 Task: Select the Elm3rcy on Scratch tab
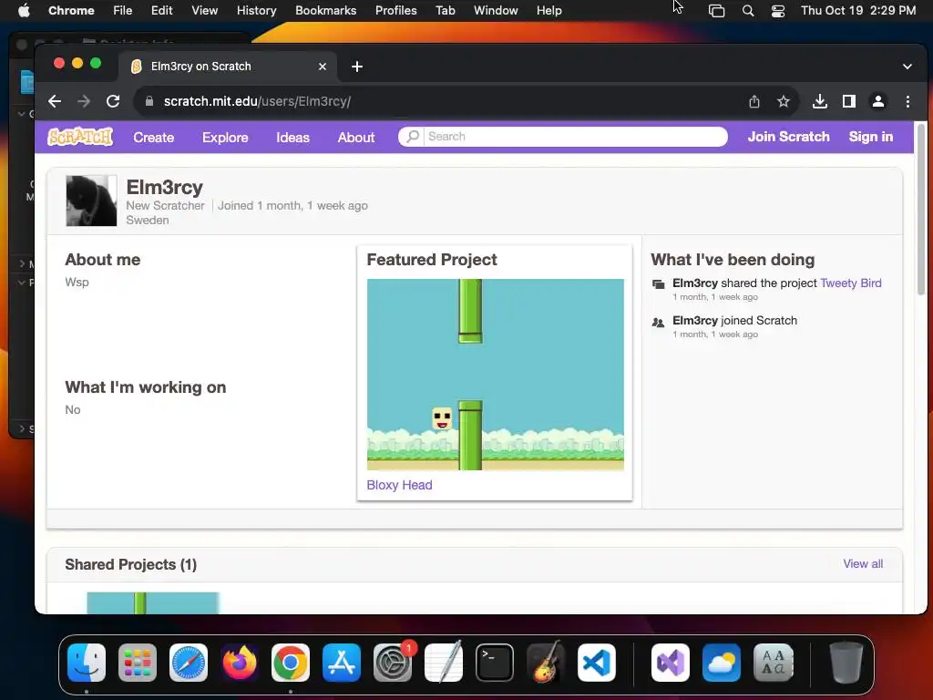coord(226,67)
